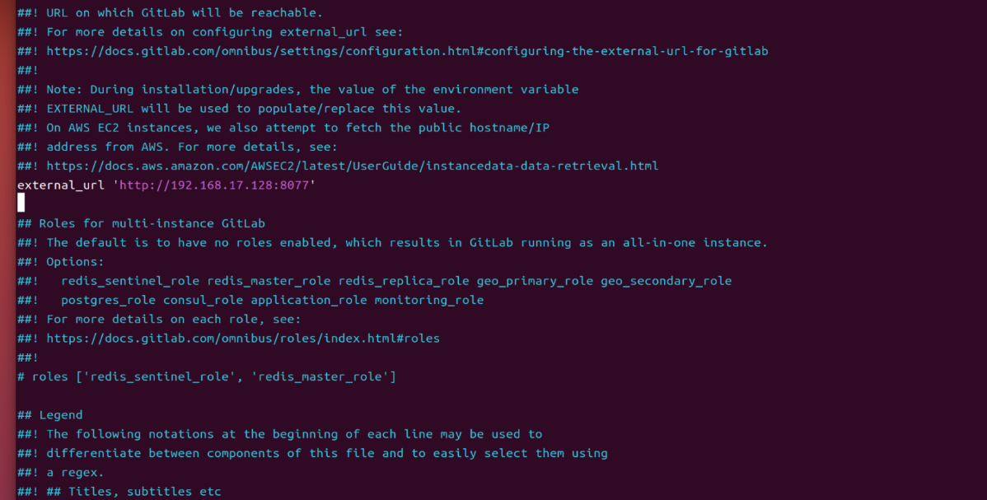Image resolution: width=987 pixels, height=500 pixels.
Task: Click the 'Options:' comment line
Action: coord(60,261)
